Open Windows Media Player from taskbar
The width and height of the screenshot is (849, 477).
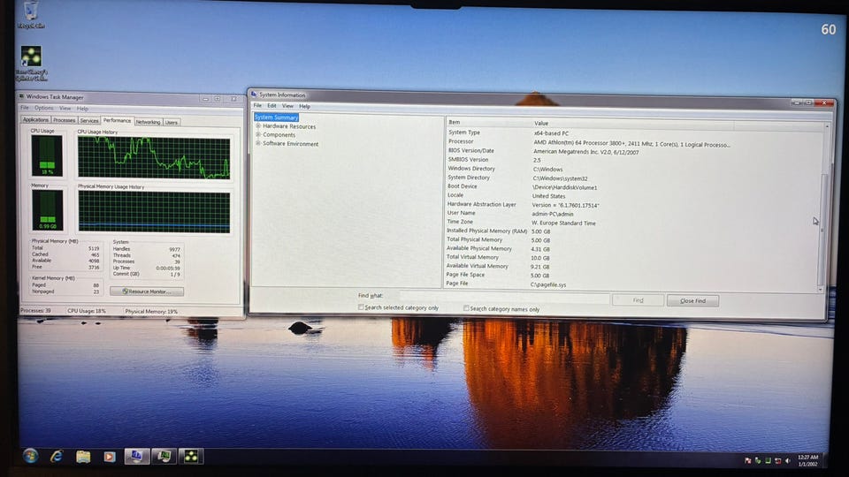(110, 457)
